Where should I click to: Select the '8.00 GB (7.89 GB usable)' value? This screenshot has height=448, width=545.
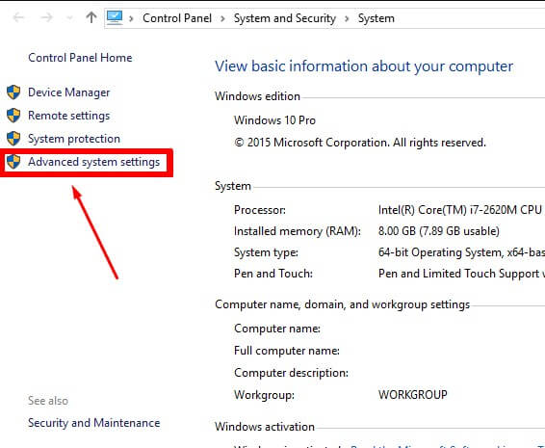(439, 231)
